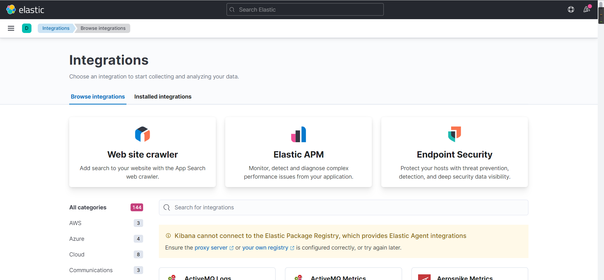The width and height of the screenshot is (604, 280).
Task: Open the newsfeed celebration icon
Action: point(587,9)
